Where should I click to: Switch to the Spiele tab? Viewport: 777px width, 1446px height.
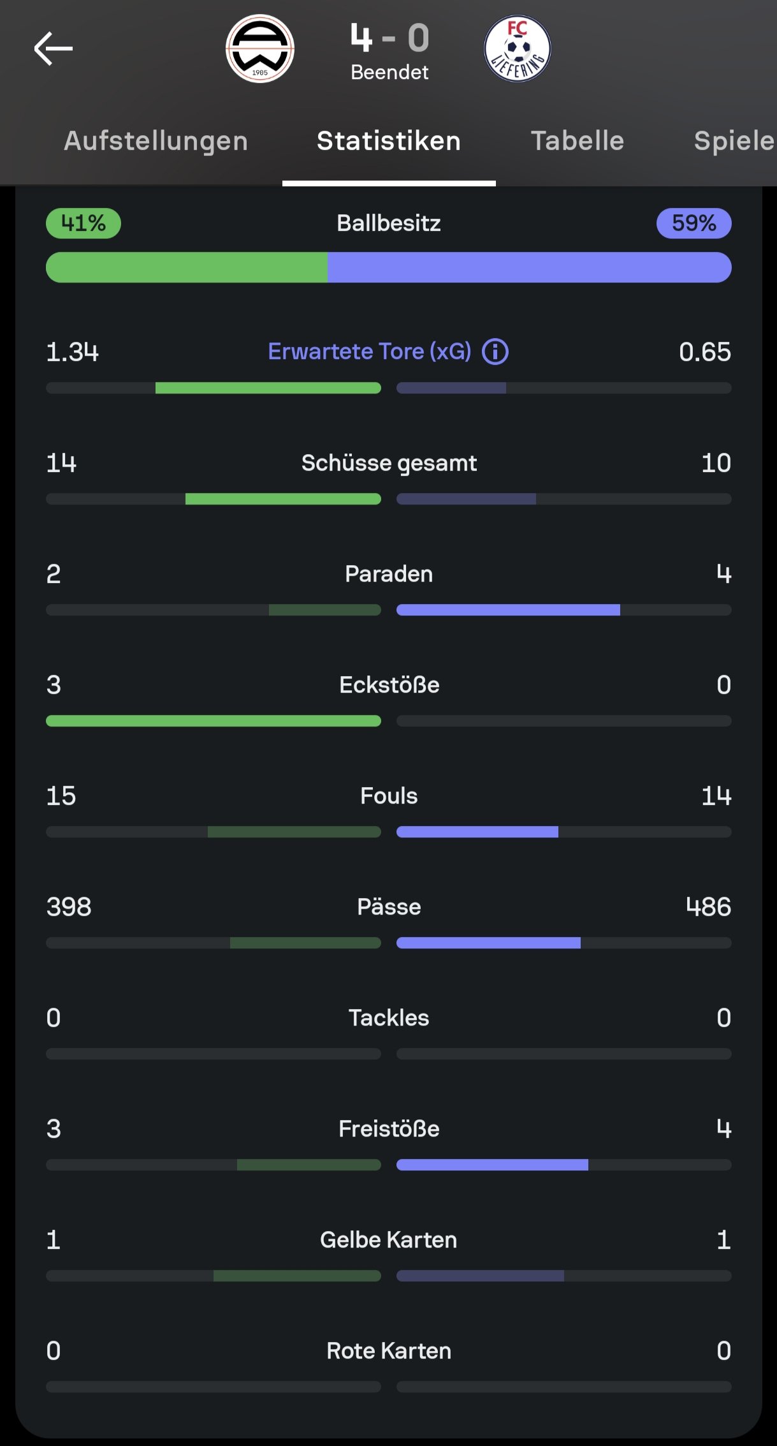733,141
